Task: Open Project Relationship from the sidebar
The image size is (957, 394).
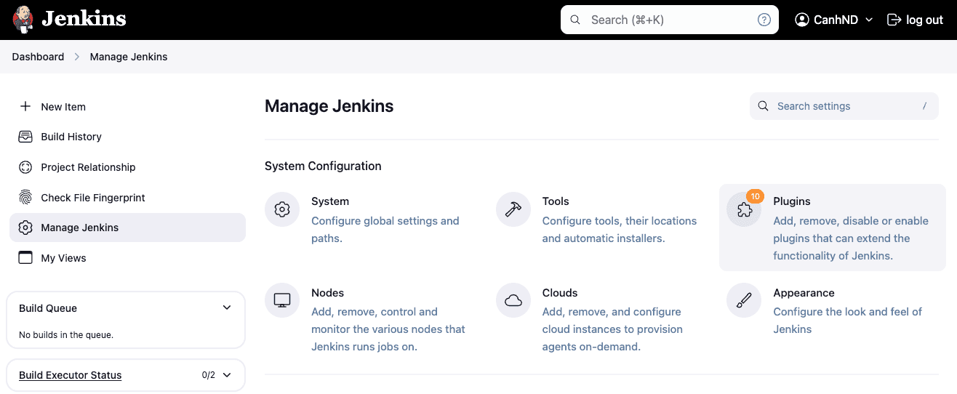Action: click(88, 167)
